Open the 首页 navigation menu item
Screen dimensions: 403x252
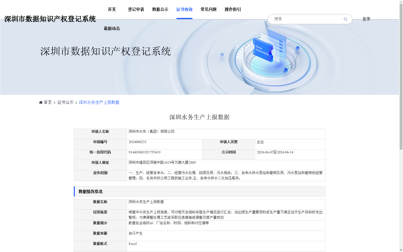pyautogui.click(x=112, y=9)
